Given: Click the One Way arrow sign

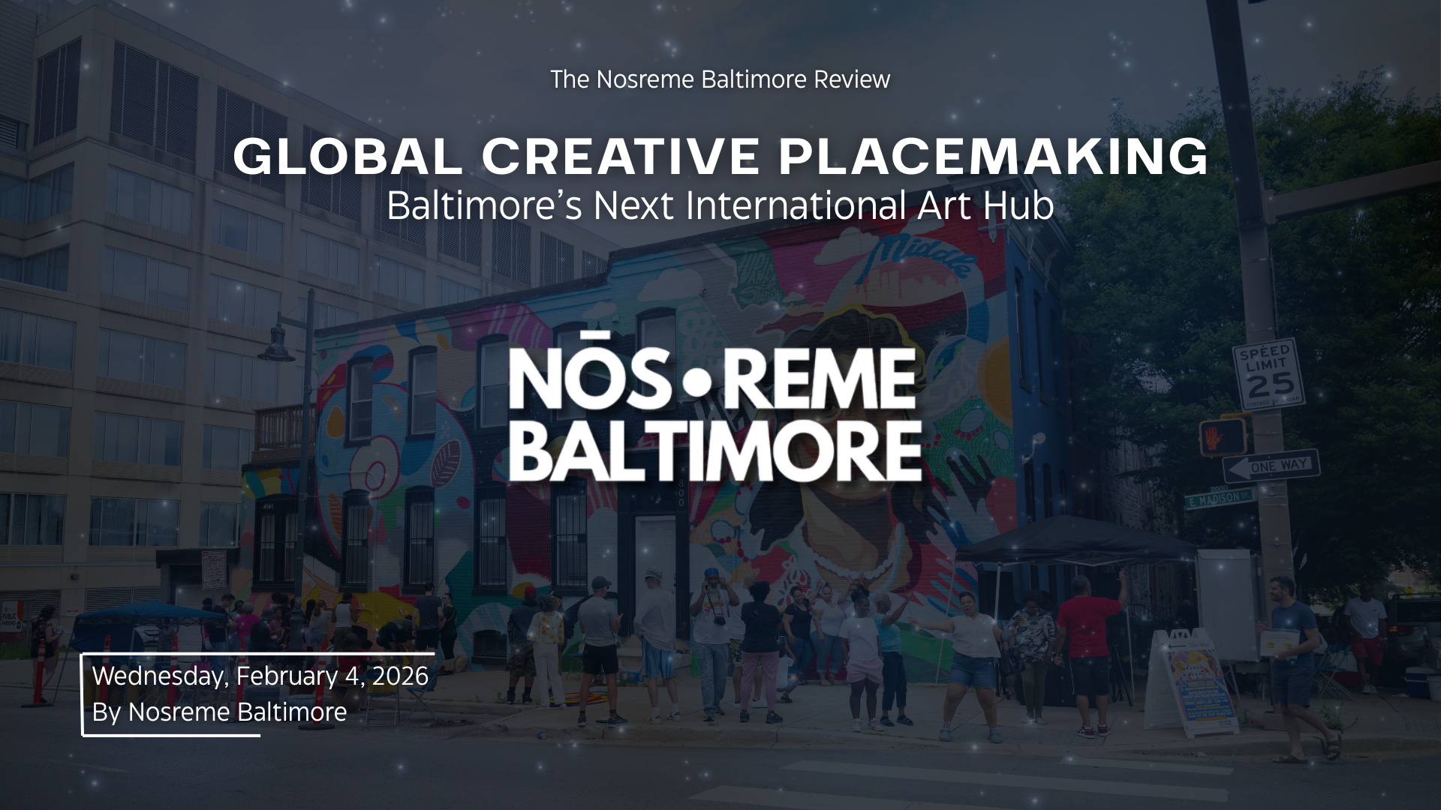Looking at the screenshot, I should point(1271,468).
